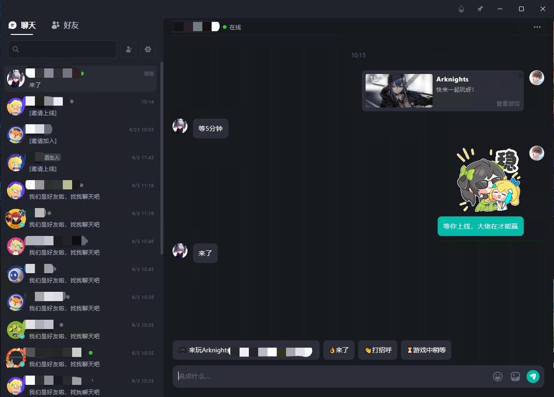Pin the window with pushpin icon
Image resolution: width=554 pixels, height=397 pixels.
click(x=480, y=9)
